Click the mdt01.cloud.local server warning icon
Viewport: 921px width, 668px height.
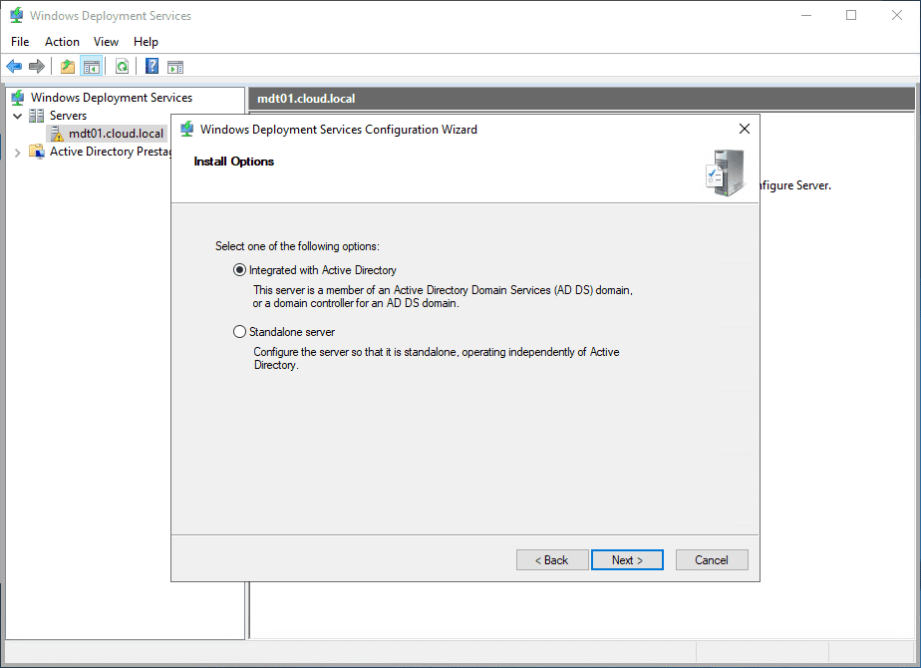point(57,134)
